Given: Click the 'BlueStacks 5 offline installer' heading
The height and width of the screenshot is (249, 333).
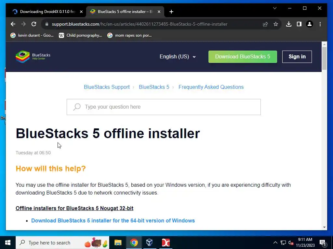Looking at the screenshot, I should (108, 133).
